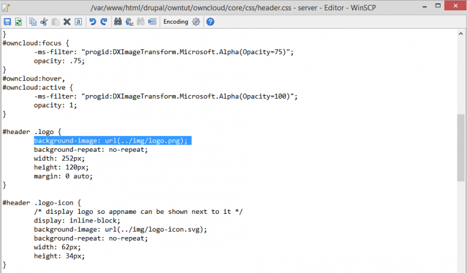Click the Copy icon in the toolbar
Image resolution: width=468 pixels, height=273 pixels.
point(33,21)
